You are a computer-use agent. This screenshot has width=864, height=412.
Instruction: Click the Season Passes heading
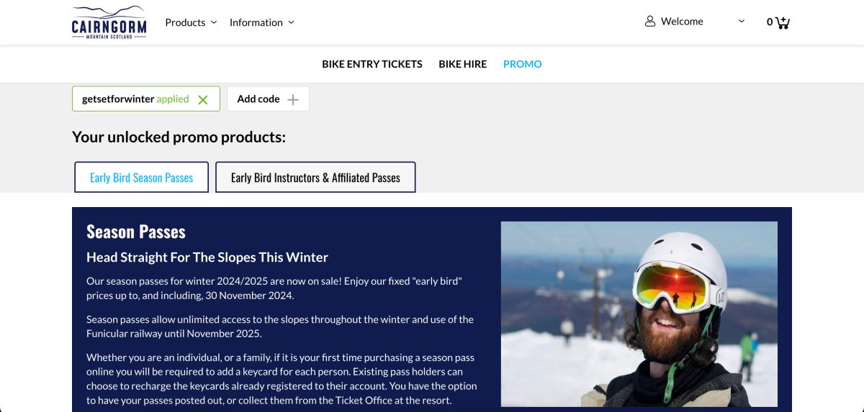pos(136,232)
